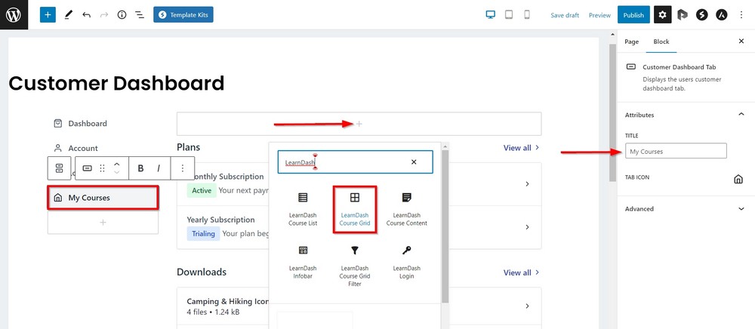Move block up
This screenshot has width=755, height=329.
(116, 164)
